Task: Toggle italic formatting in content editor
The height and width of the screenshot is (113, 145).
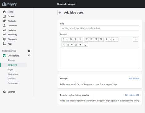Action: coord(76,39)
